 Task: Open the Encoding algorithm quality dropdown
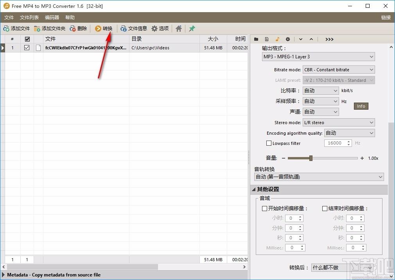(x=350, y=133)
